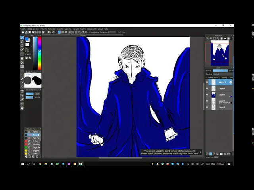
Task: Click the add brush icon below brush list
Action: coord(30,157)
